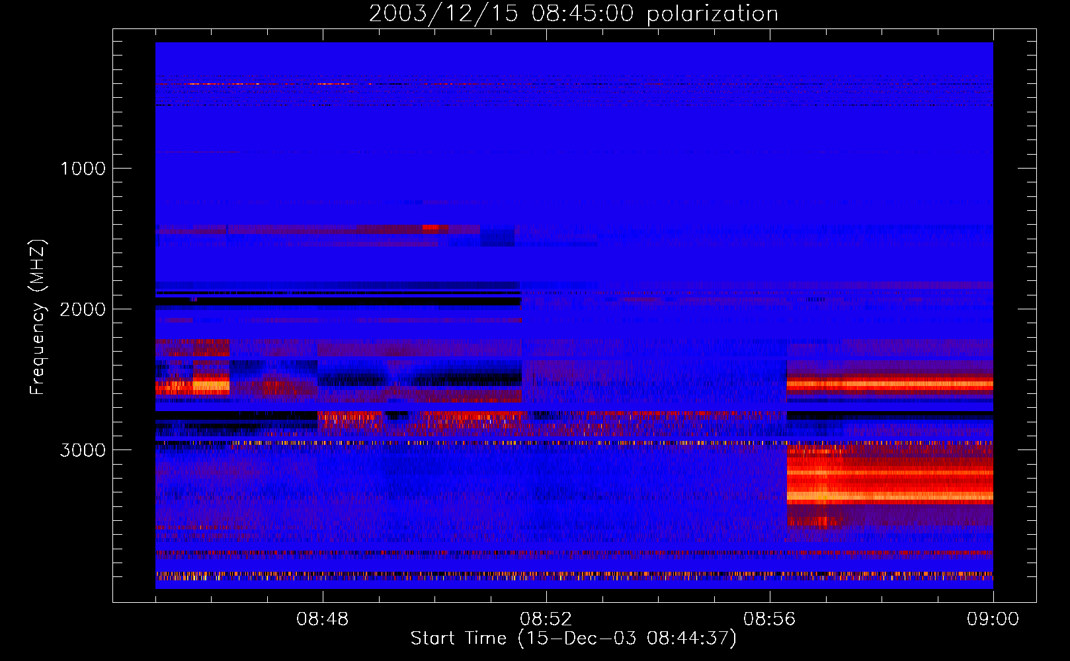
Task: Click the 'Start Time (15-Dec-03 08:44:37)' label
Action: click(573, 639)
